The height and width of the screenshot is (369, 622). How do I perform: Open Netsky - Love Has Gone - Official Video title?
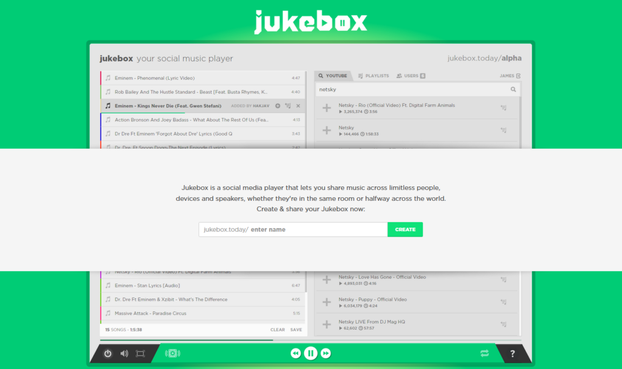pyautogui.click(x=382, y=277)
